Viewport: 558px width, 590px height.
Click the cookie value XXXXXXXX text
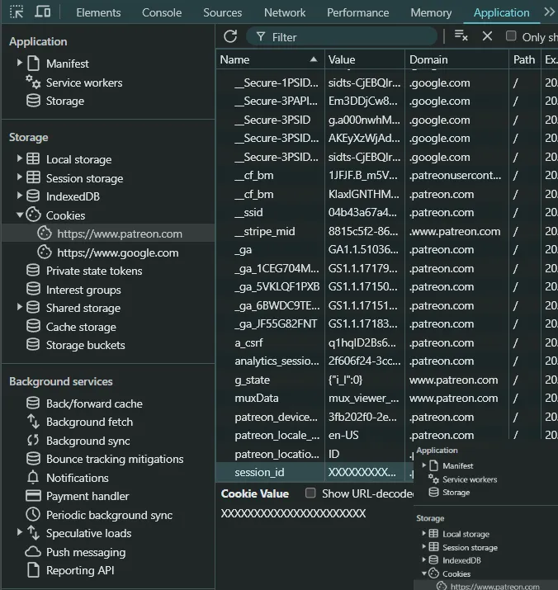tap(293, 513)
